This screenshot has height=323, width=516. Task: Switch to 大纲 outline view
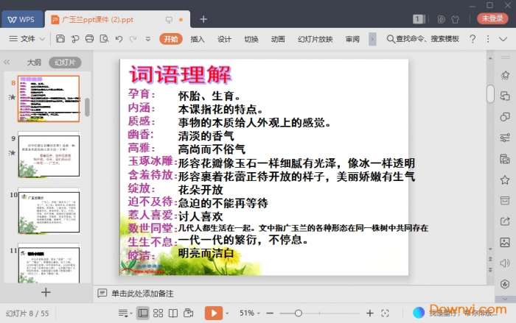click(34, 62)
